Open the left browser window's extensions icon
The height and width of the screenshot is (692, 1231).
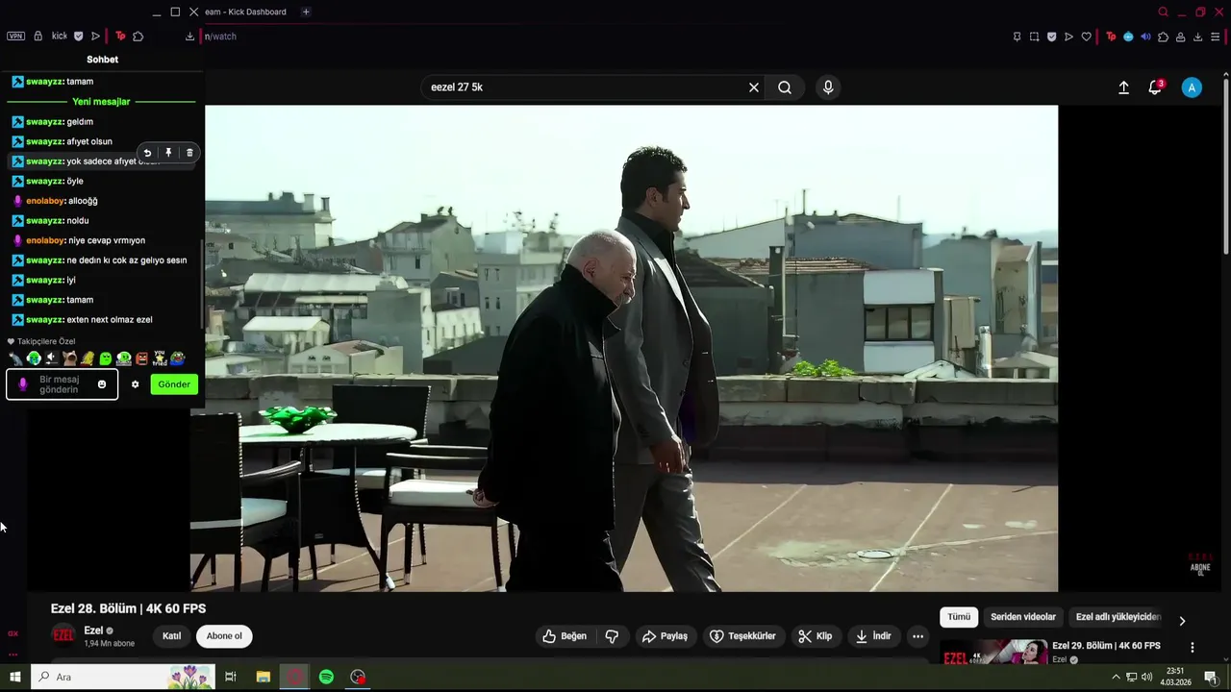(x=138, y=37)
